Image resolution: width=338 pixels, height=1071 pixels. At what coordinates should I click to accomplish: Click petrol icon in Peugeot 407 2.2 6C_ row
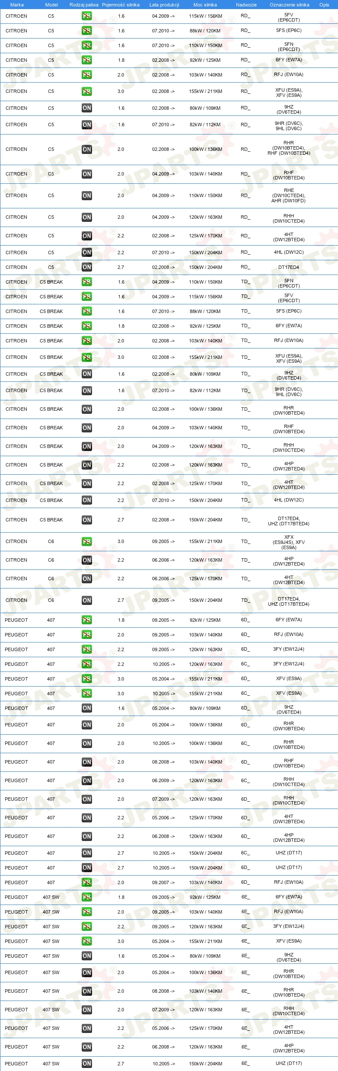click(87, 665)
